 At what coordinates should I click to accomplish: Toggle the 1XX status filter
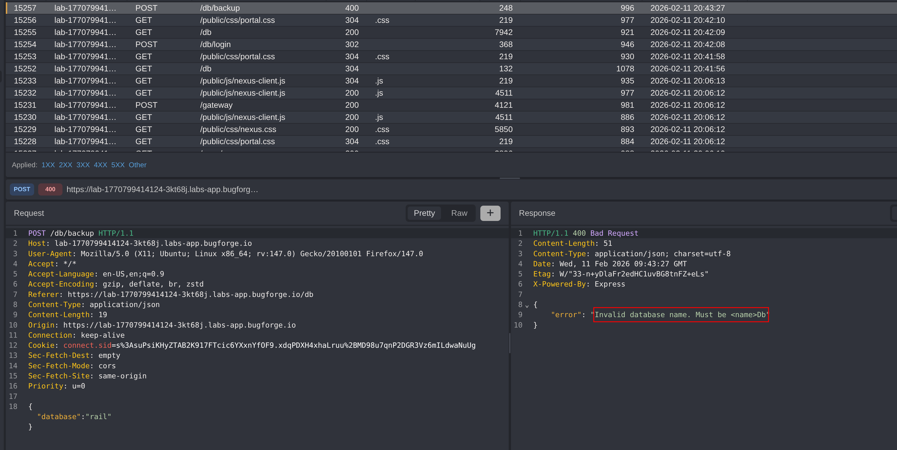48,165
